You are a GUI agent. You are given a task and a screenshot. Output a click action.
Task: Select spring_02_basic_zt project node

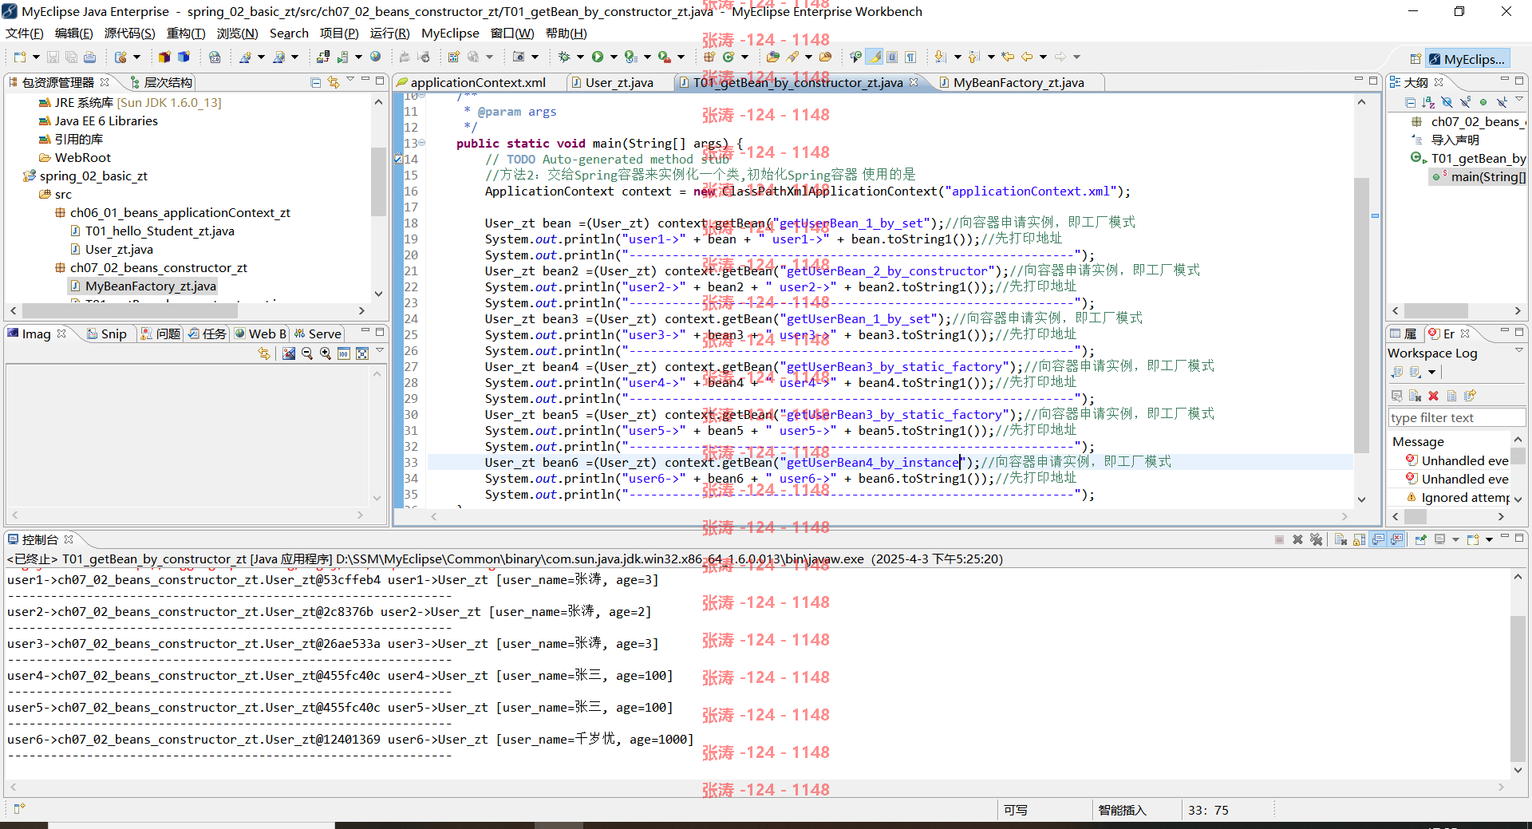click(x=86, y=176)
